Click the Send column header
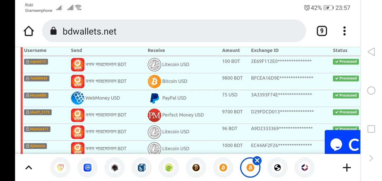Image resolution: width=382 pixels, height=181 pixels. pos(76,50)
